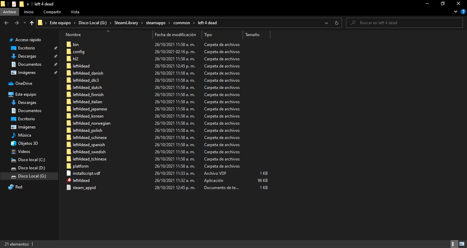Go up one level with the Up arrow
Screen dimensions: 467x248
32,23
